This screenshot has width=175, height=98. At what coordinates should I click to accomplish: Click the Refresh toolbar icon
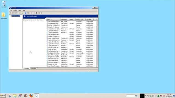point(20,13)
